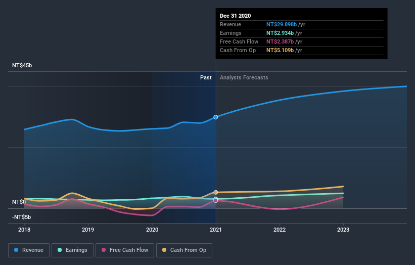Click the -NT$5b y-axis label
Screen dimensions: 415x265
click(x=21, y=217)
